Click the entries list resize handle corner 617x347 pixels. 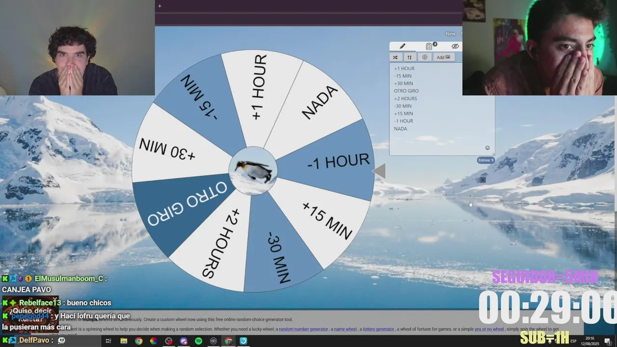pos(493,154)
